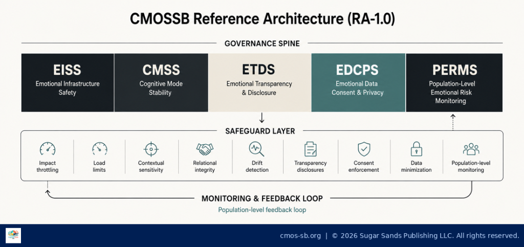Click the ETDS Emotional Transparency & Disclosure block
Screen dimensions: 524x247
coord(259,82)
